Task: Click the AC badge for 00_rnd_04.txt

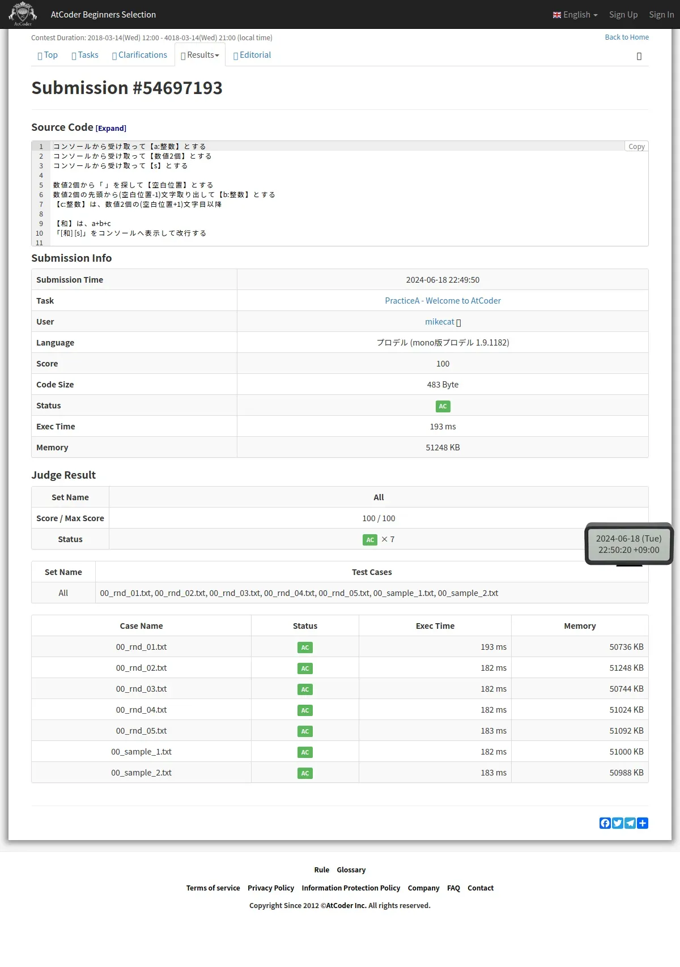Action: click(305, 710)
